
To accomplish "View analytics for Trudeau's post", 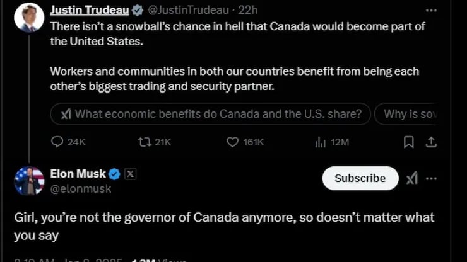I will (321, 142).
